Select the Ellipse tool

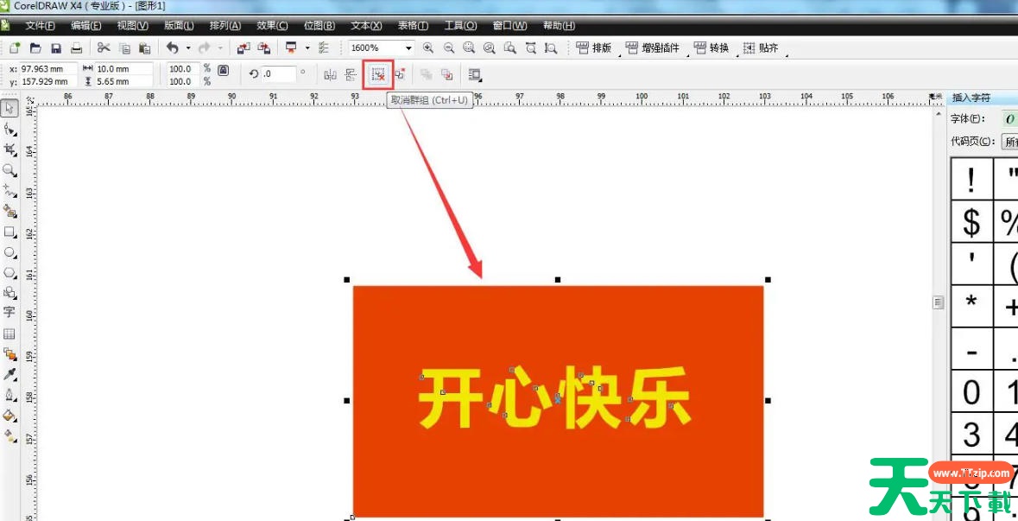[x=9, y=253]
